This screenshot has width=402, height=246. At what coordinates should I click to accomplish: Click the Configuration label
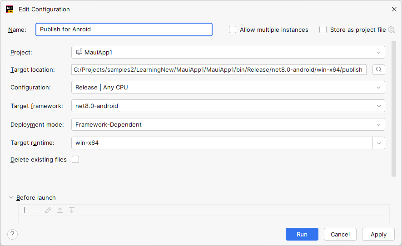click(30, 88)
